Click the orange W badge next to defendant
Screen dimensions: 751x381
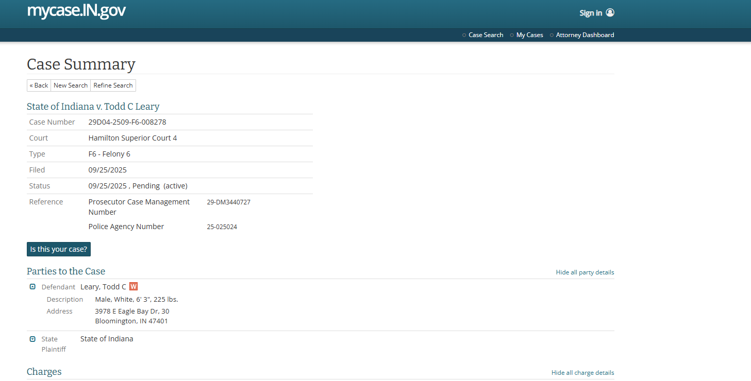(133, 287)
